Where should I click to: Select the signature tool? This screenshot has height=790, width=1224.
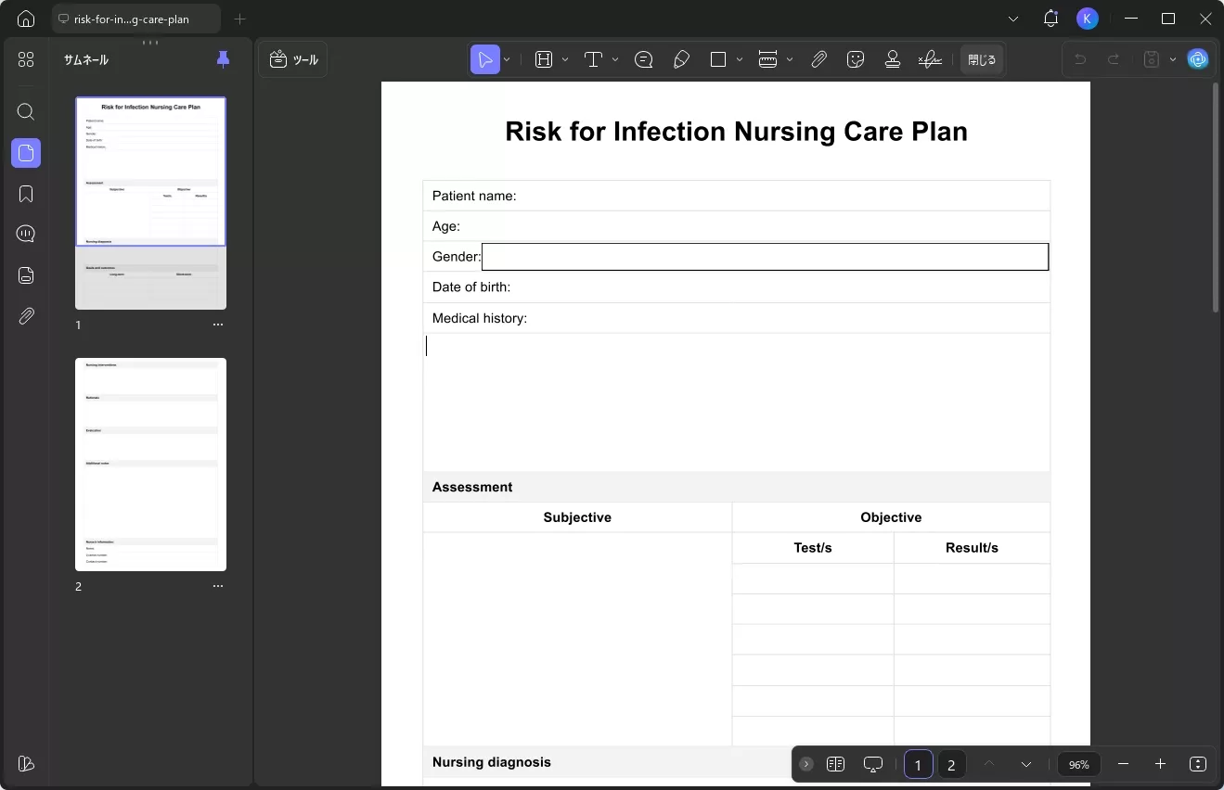930,59
